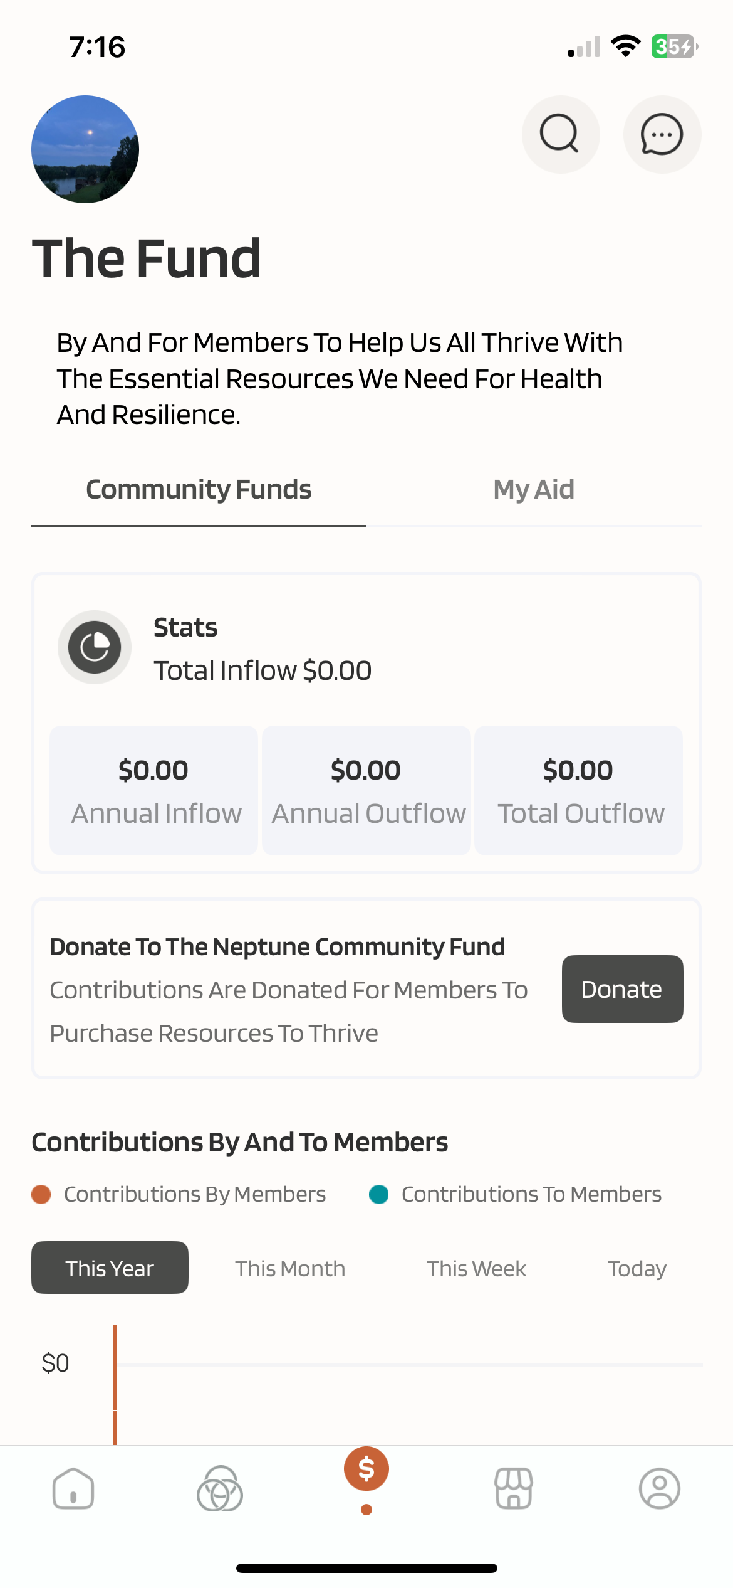The height and width of the screenshot is (1588, 733).
Task: Tap the Total Outflow card
Action: point(578,790)
